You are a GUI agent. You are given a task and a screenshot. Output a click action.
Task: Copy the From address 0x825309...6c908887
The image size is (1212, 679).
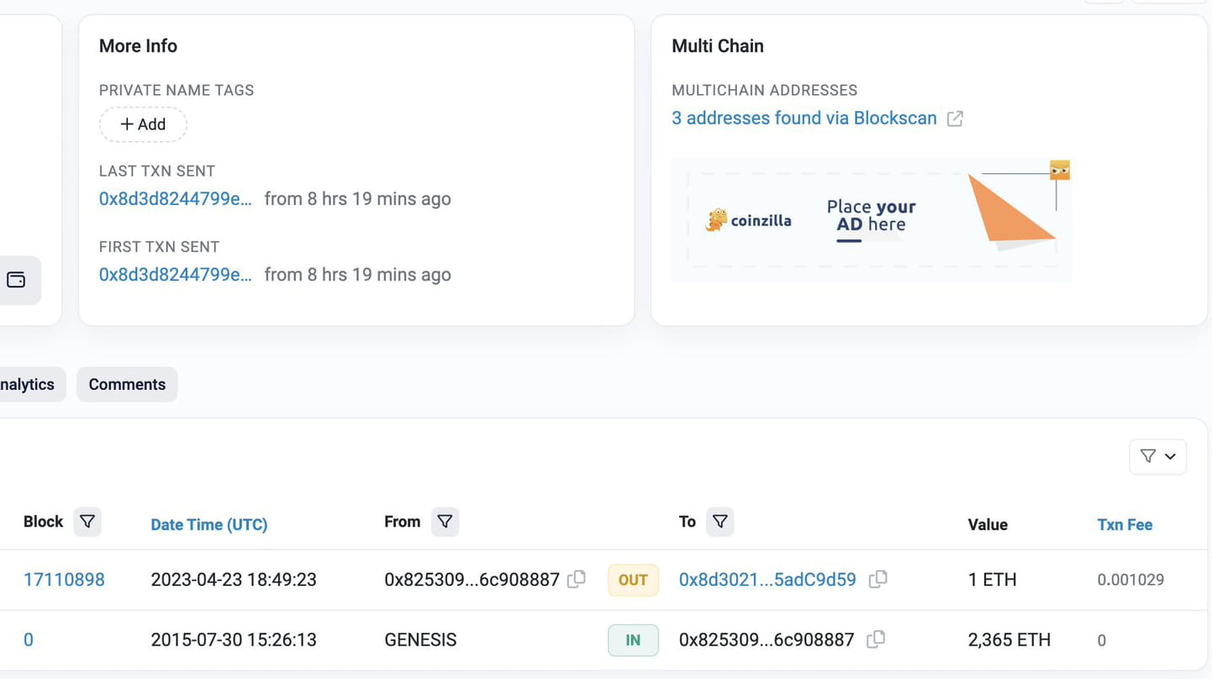click(577, 579)
